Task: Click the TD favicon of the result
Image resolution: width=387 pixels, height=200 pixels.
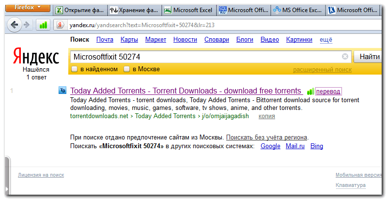Action: [x=62, y=91]
